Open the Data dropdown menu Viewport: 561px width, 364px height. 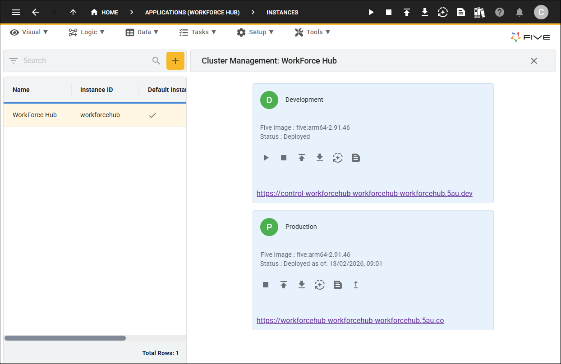coord(142,32)
